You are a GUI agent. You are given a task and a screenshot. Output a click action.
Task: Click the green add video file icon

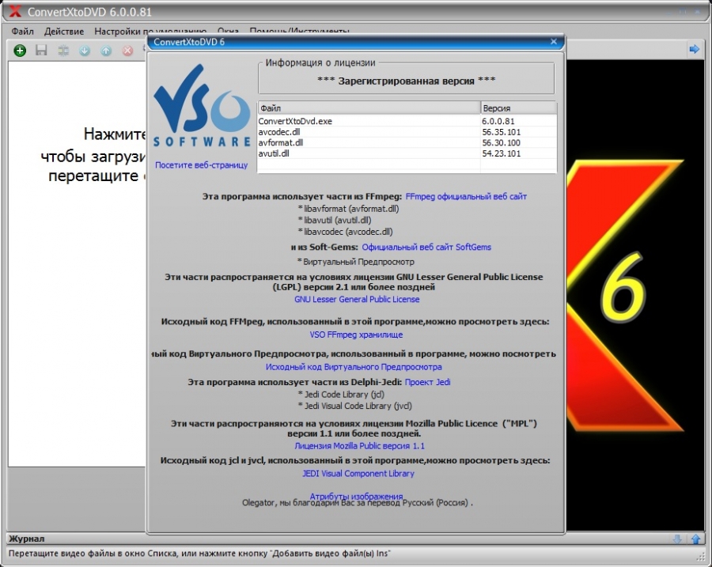click(20, 51)
